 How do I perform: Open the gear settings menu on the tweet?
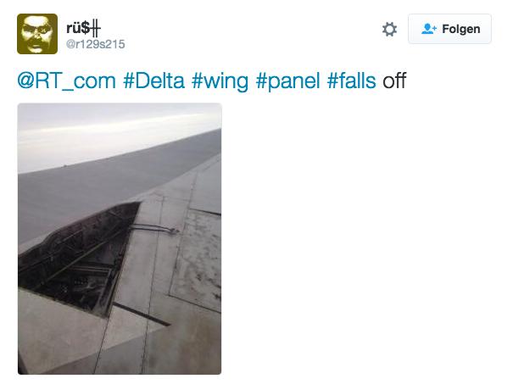pyautogui.click(x=389, y=30)
